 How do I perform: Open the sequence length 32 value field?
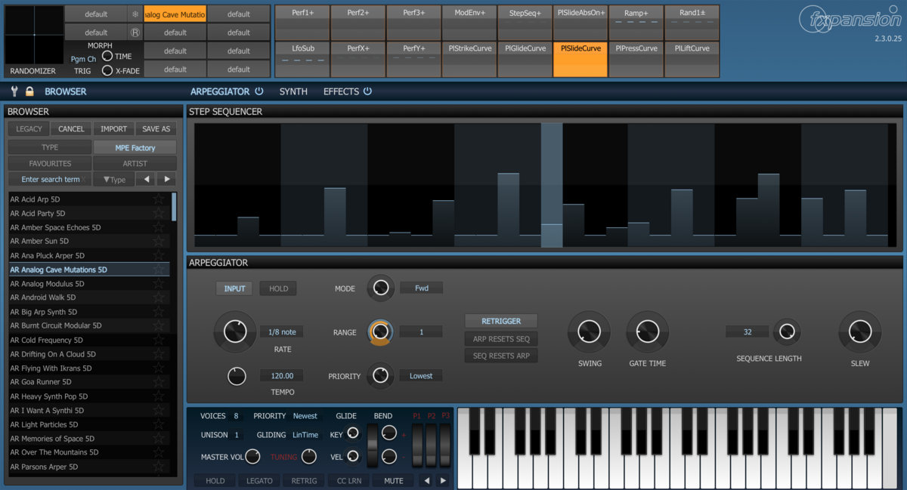748,332
